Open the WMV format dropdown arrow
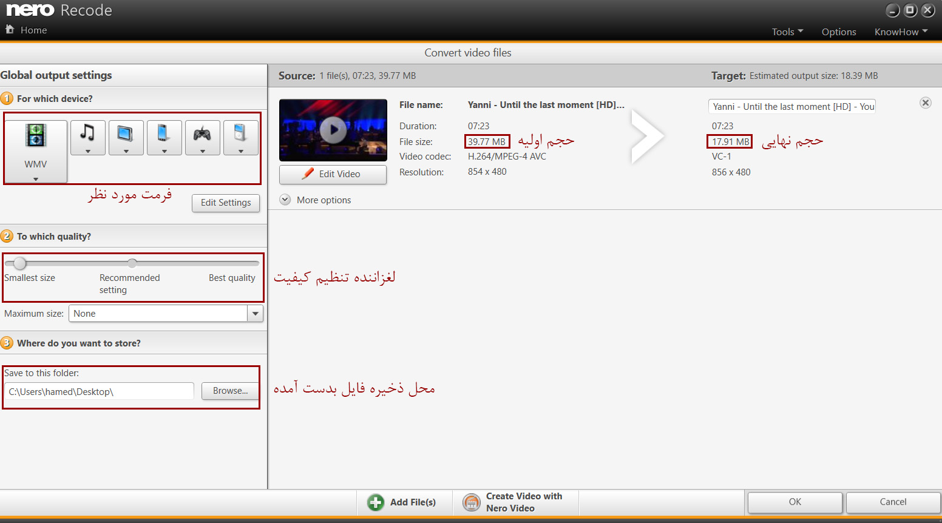Image resolution: width=942 pixels, height=523 pixels. (36, 179)
